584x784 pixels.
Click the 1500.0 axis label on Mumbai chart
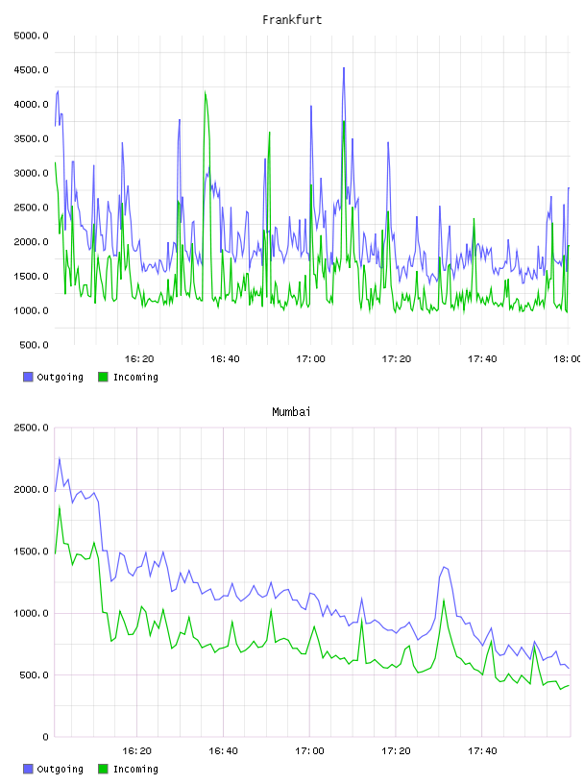coord(31,551)
